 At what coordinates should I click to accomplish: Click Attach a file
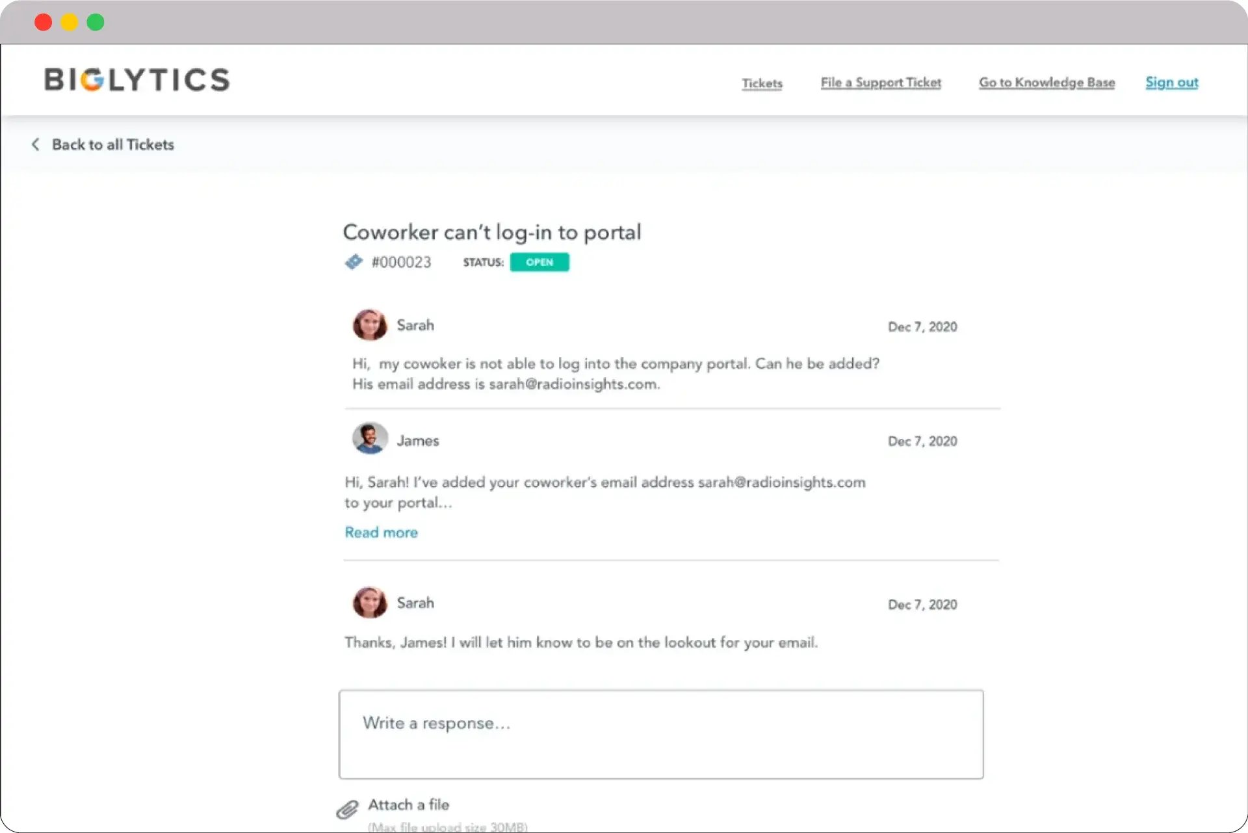[408, 804]
